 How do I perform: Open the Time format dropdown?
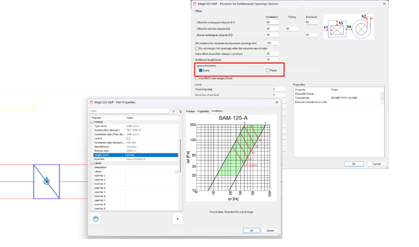pyautogui.click(x=383, y=98)
